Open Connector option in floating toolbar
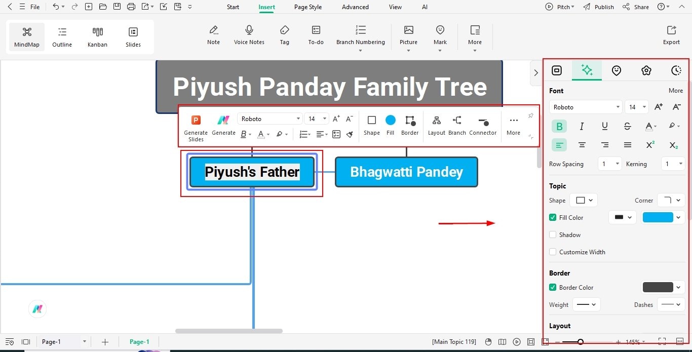 tap(483, 125)
